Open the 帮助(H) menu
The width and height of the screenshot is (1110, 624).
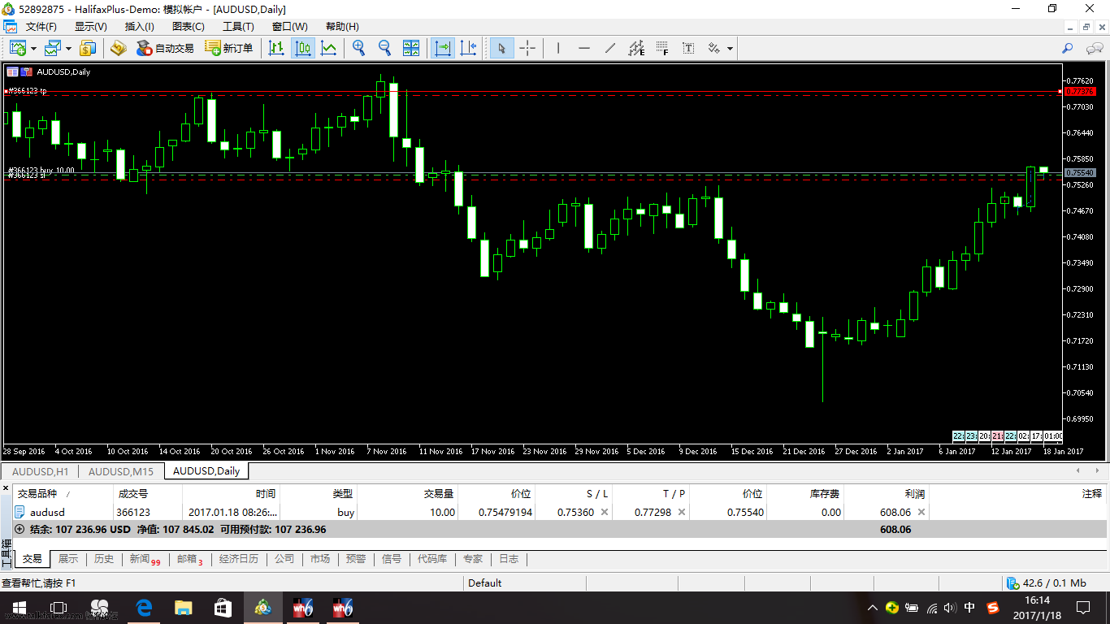click(x=342, y=26)
